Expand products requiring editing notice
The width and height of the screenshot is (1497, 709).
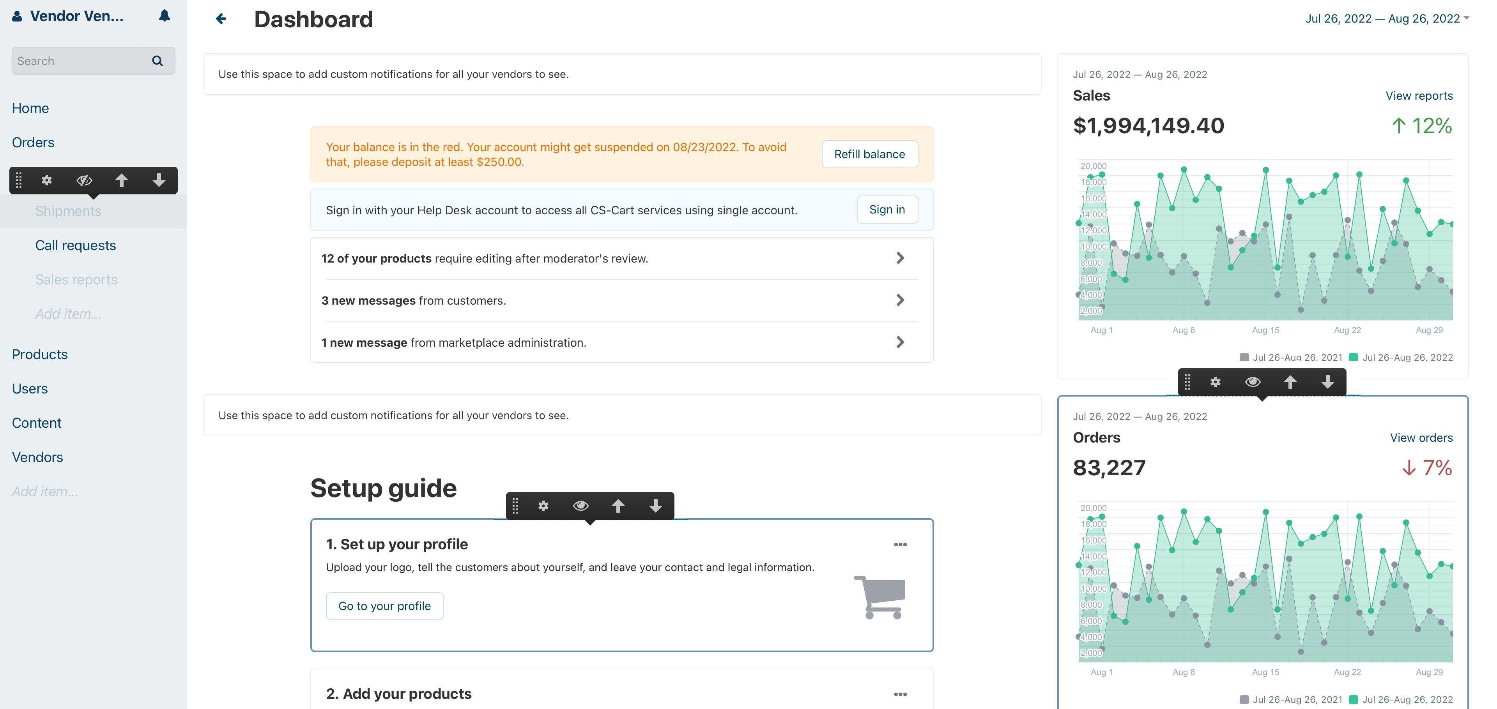[900, 258]
